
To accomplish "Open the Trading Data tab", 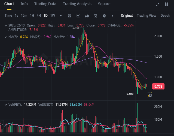I will (45, 4).
